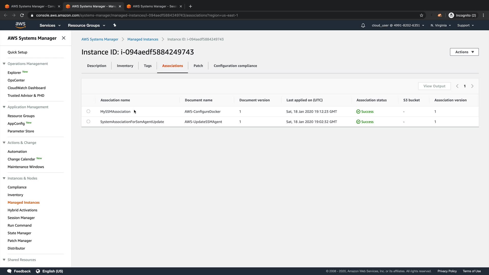Click the Managed Instances breadcrumb link

tap(143, 39)
